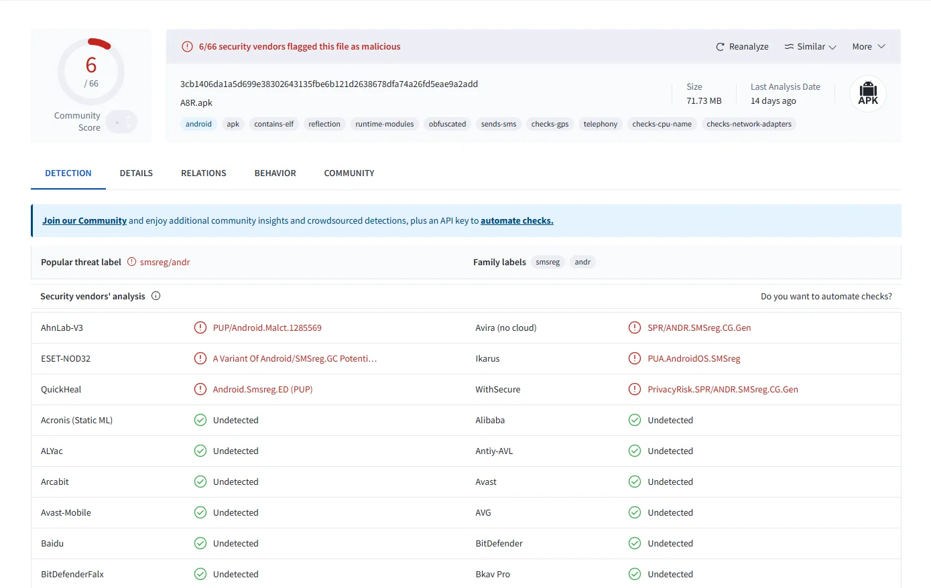Follow the Join our Community link
This screenshot has width=931, height=588.
[x=84, y=221]
